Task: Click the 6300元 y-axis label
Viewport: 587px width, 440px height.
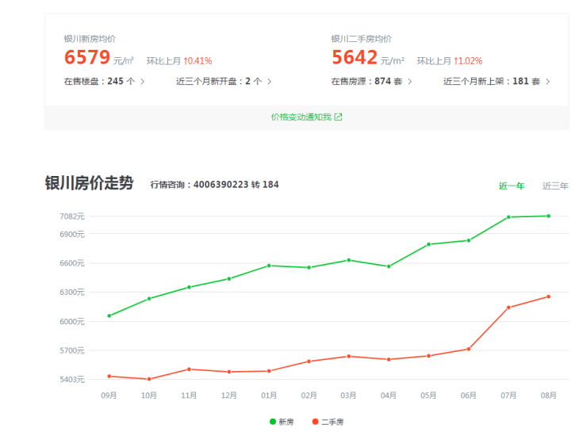Action: click(x=72, y=293)
